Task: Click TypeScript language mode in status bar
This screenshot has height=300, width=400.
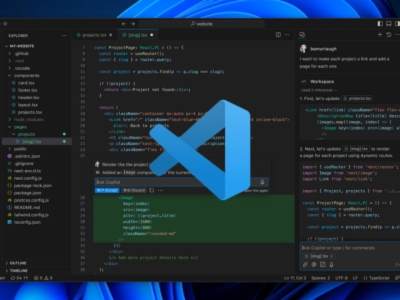Action: 376,278
